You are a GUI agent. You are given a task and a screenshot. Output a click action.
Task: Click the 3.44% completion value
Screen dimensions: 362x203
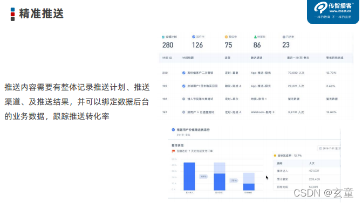(x=330, y=86)
